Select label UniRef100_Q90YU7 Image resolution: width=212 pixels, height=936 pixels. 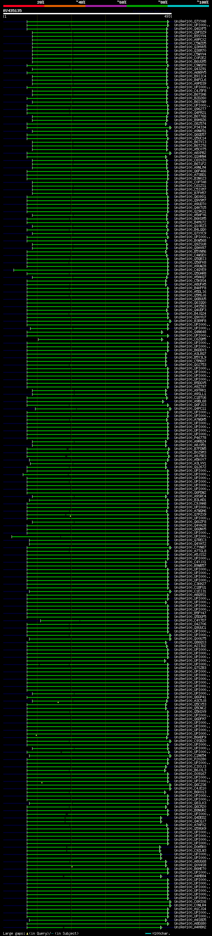pyautogui.click(x=190, y=317)
